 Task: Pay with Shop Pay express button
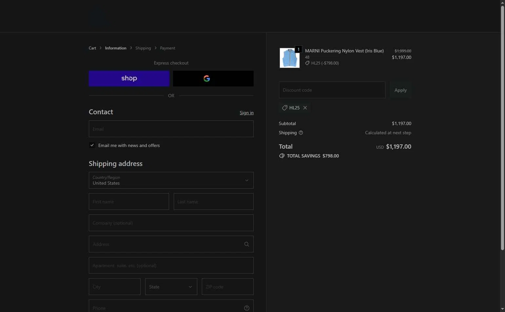point(129,79)
